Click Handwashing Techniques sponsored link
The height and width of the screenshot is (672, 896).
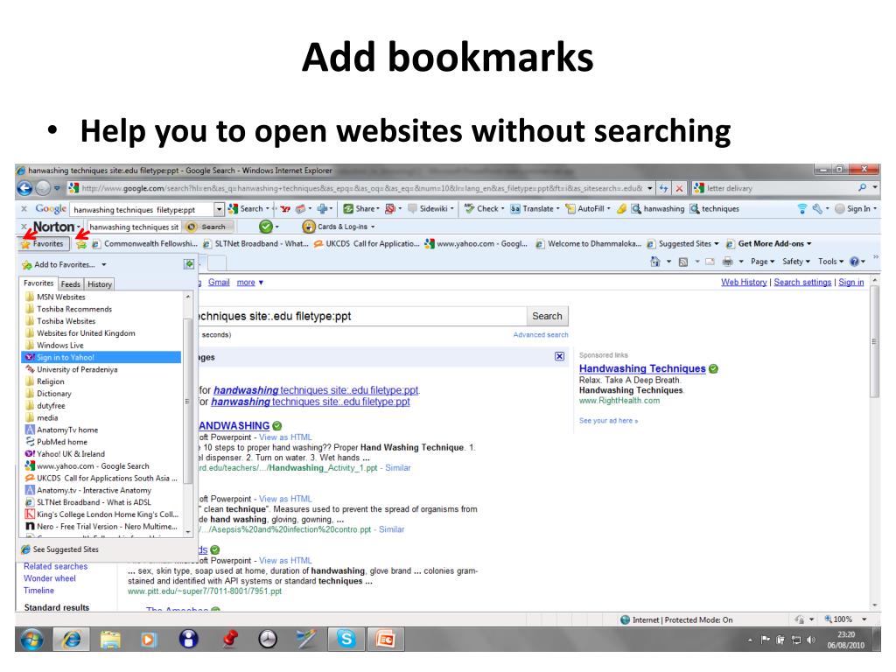click(x=642, y=368)
